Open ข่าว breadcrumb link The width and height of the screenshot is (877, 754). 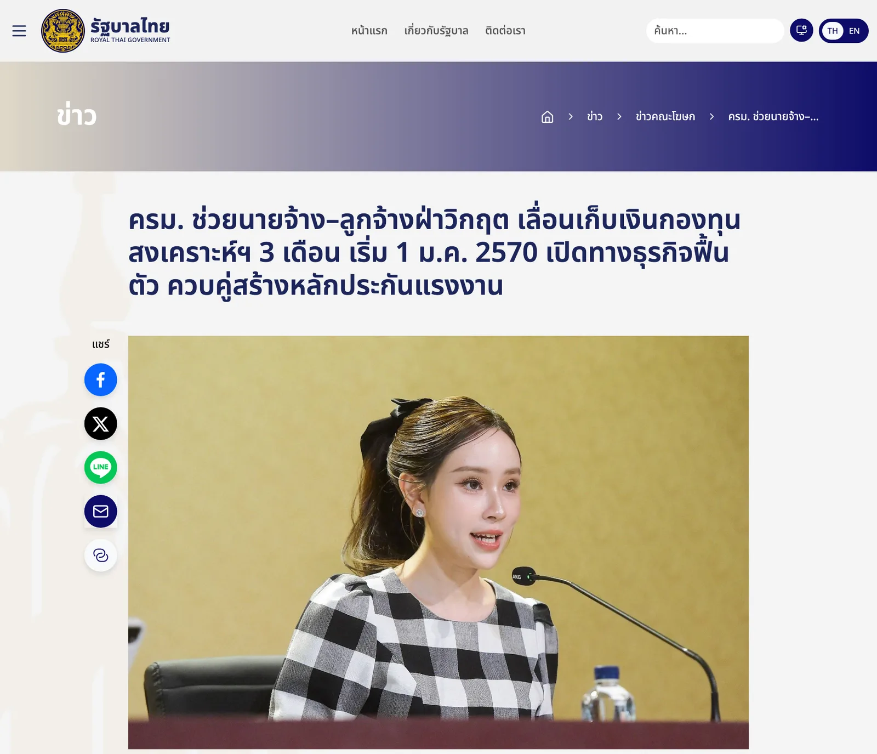point(595,116)
